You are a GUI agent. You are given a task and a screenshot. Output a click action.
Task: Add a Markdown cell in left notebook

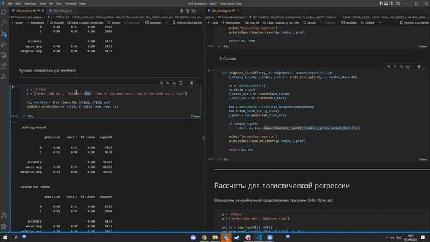(x=36, y=22)
